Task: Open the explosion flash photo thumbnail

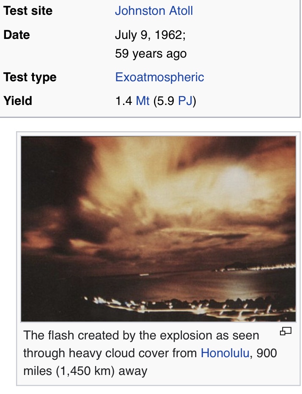Action: pos(158,229)
